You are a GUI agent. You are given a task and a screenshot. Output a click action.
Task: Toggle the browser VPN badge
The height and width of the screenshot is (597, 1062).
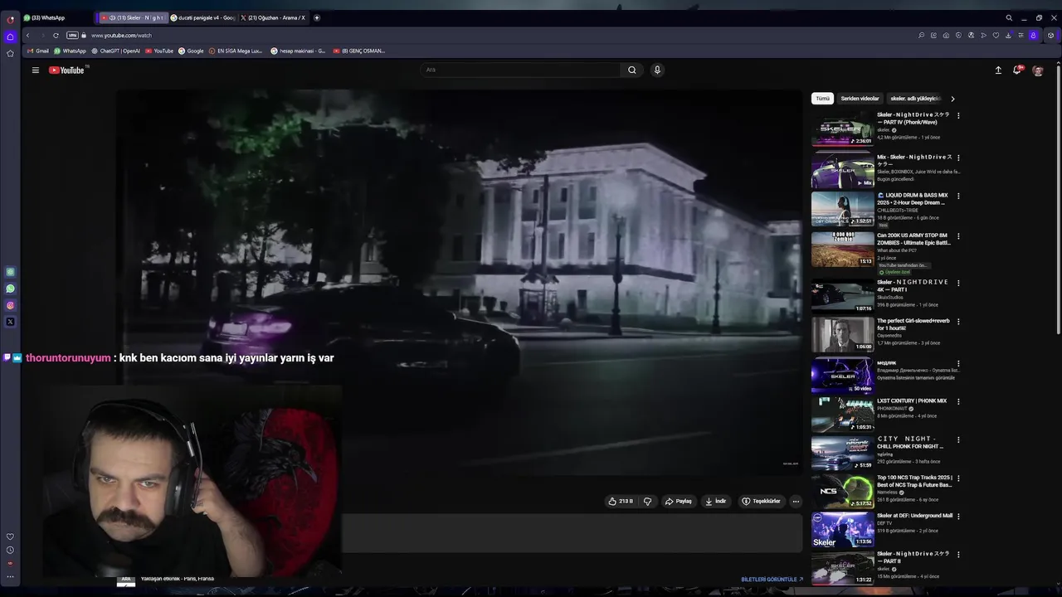72,36
